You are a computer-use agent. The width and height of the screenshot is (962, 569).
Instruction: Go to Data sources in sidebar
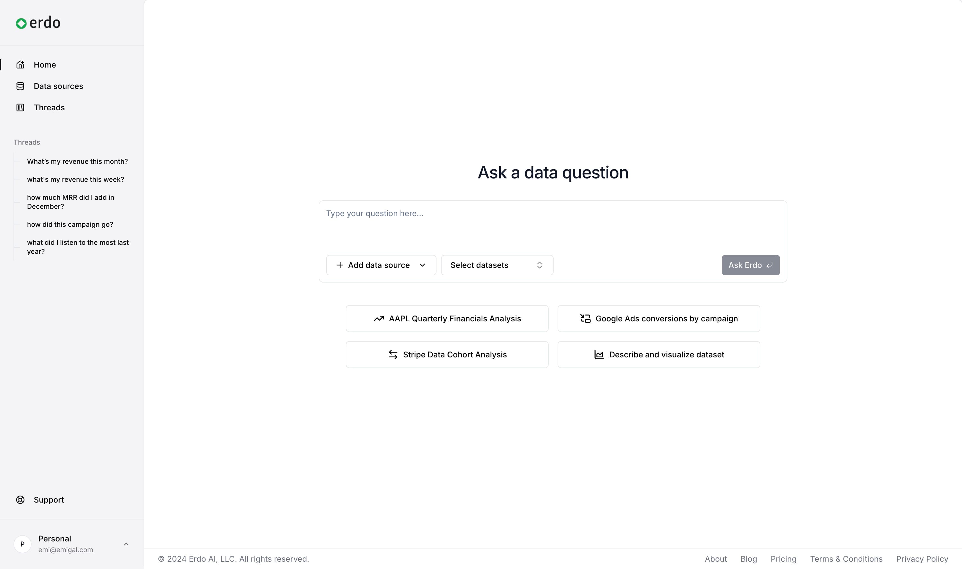tap(58, 86)
